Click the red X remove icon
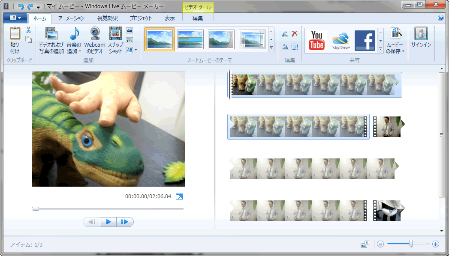Image resolution: width=449 pixels, height=256 pixels. pos(295,34)
